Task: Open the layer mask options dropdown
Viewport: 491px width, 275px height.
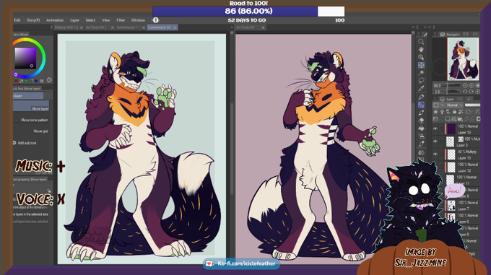Action: pos(469,112)
